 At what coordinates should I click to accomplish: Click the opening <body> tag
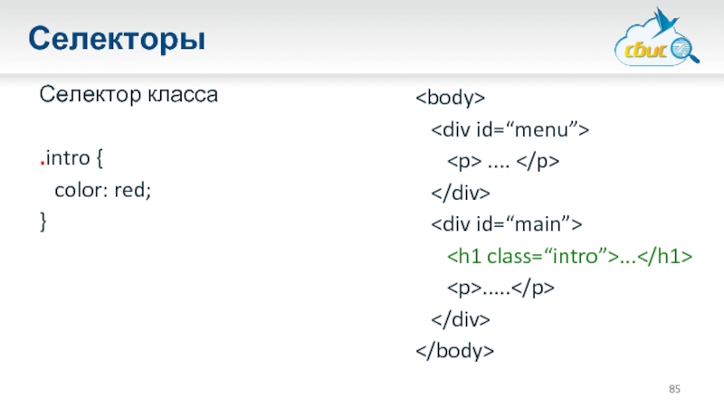(452, 97)
